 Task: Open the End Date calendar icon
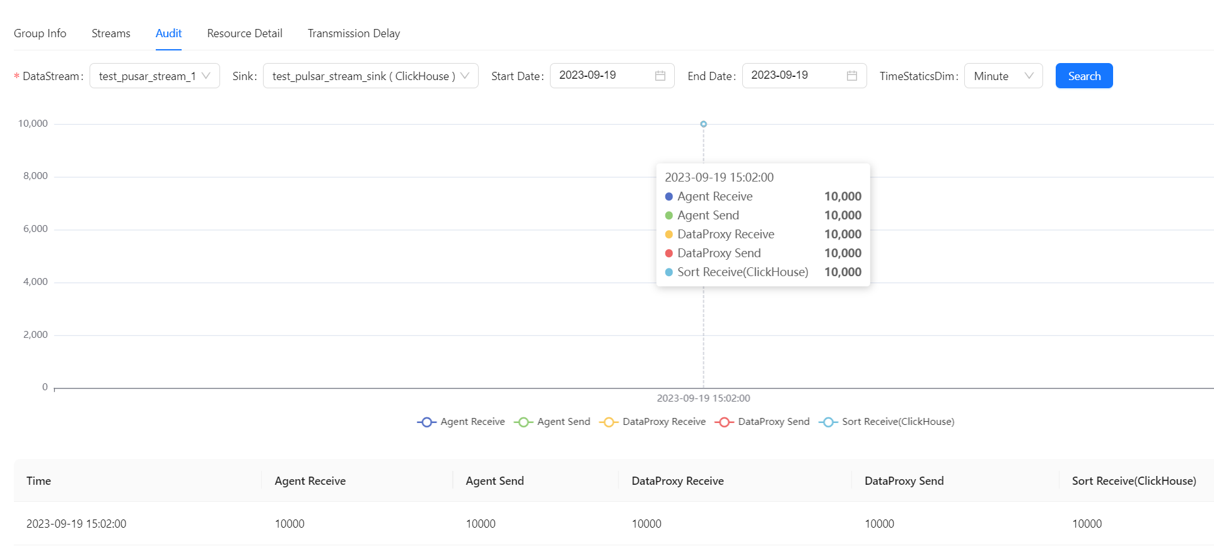click(x=852, y=76)
